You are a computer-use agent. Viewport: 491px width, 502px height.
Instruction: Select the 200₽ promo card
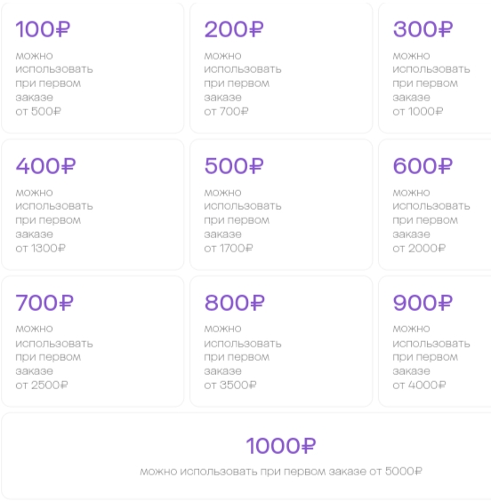click(x=281, y=68)
